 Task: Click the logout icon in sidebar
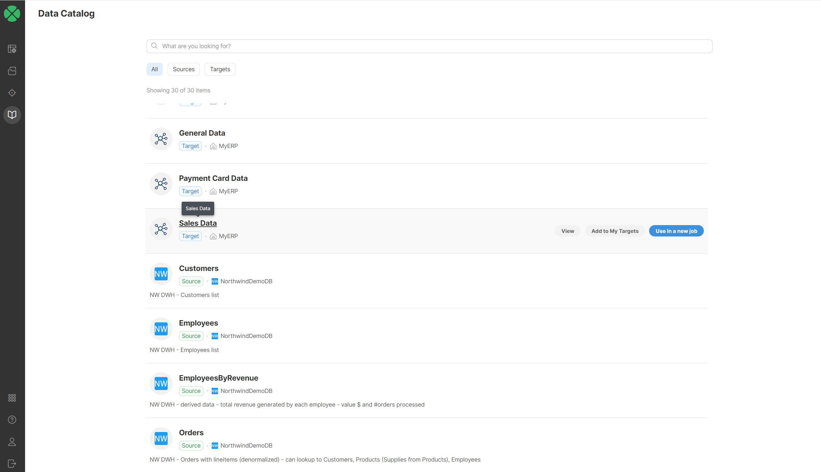pos(12,463)
